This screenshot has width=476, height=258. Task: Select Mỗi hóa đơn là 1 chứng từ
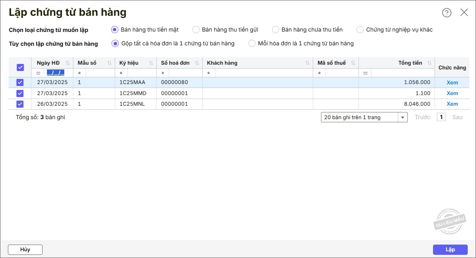click(252, 43)
